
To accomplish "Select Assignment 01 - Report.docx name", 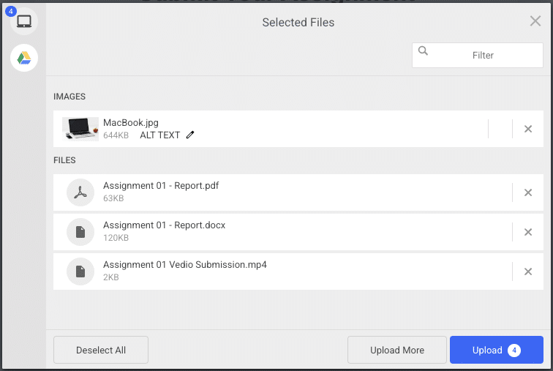I will pos(164,225).
